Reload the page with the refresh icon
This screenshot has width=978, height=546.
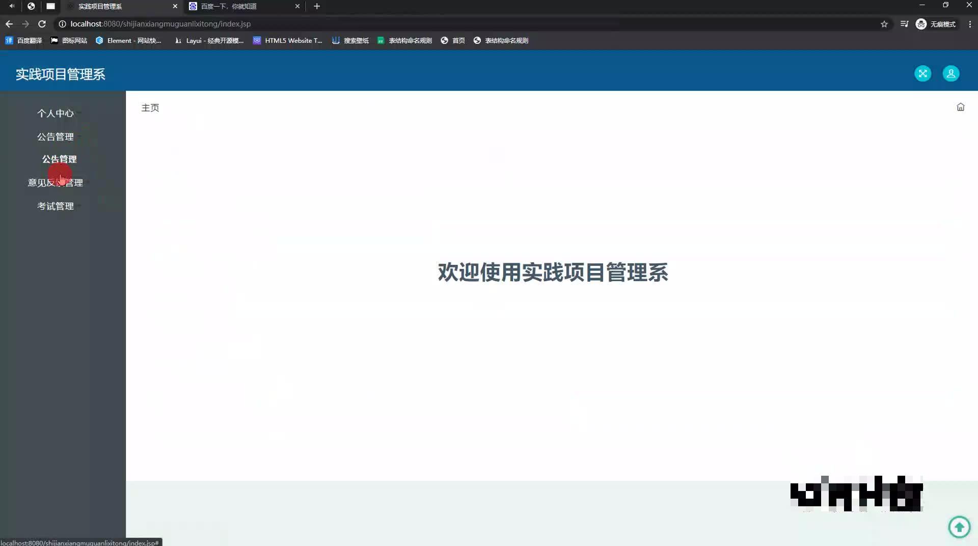pyautogui.click(x=42, y=23)
